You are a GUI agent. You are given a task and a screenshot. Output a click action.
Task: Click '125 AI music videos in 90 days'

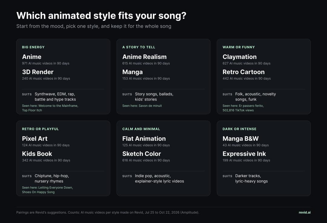(x=146, y=145)
